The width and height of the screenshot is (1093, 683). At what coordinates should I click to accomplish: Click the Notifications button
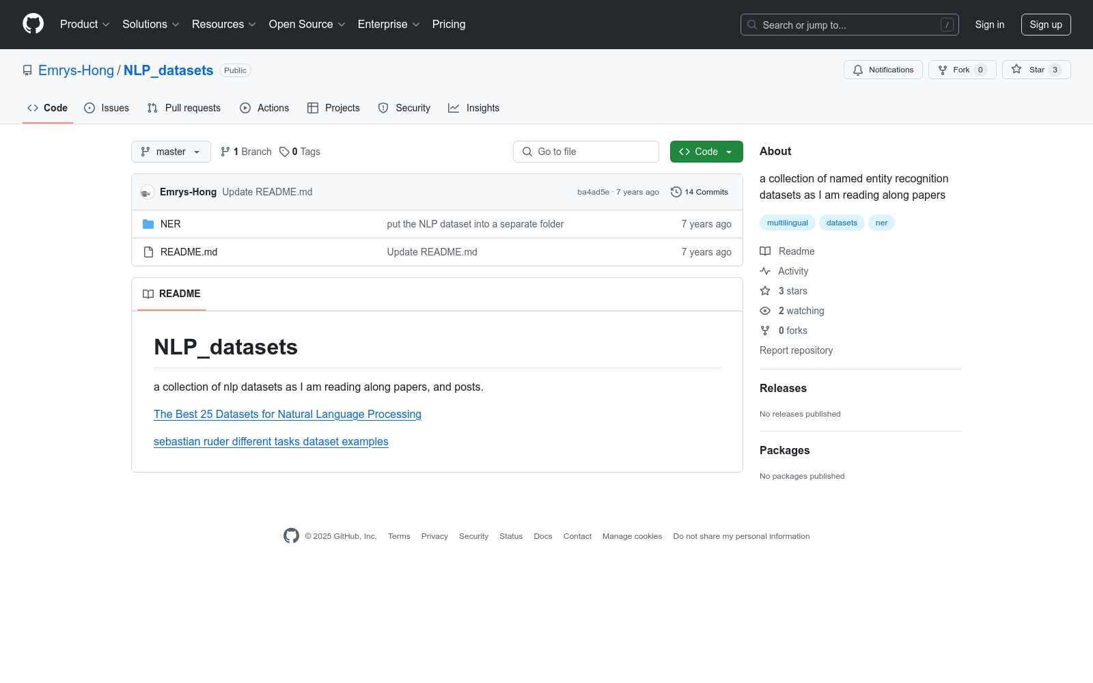(x=883, y=70)
